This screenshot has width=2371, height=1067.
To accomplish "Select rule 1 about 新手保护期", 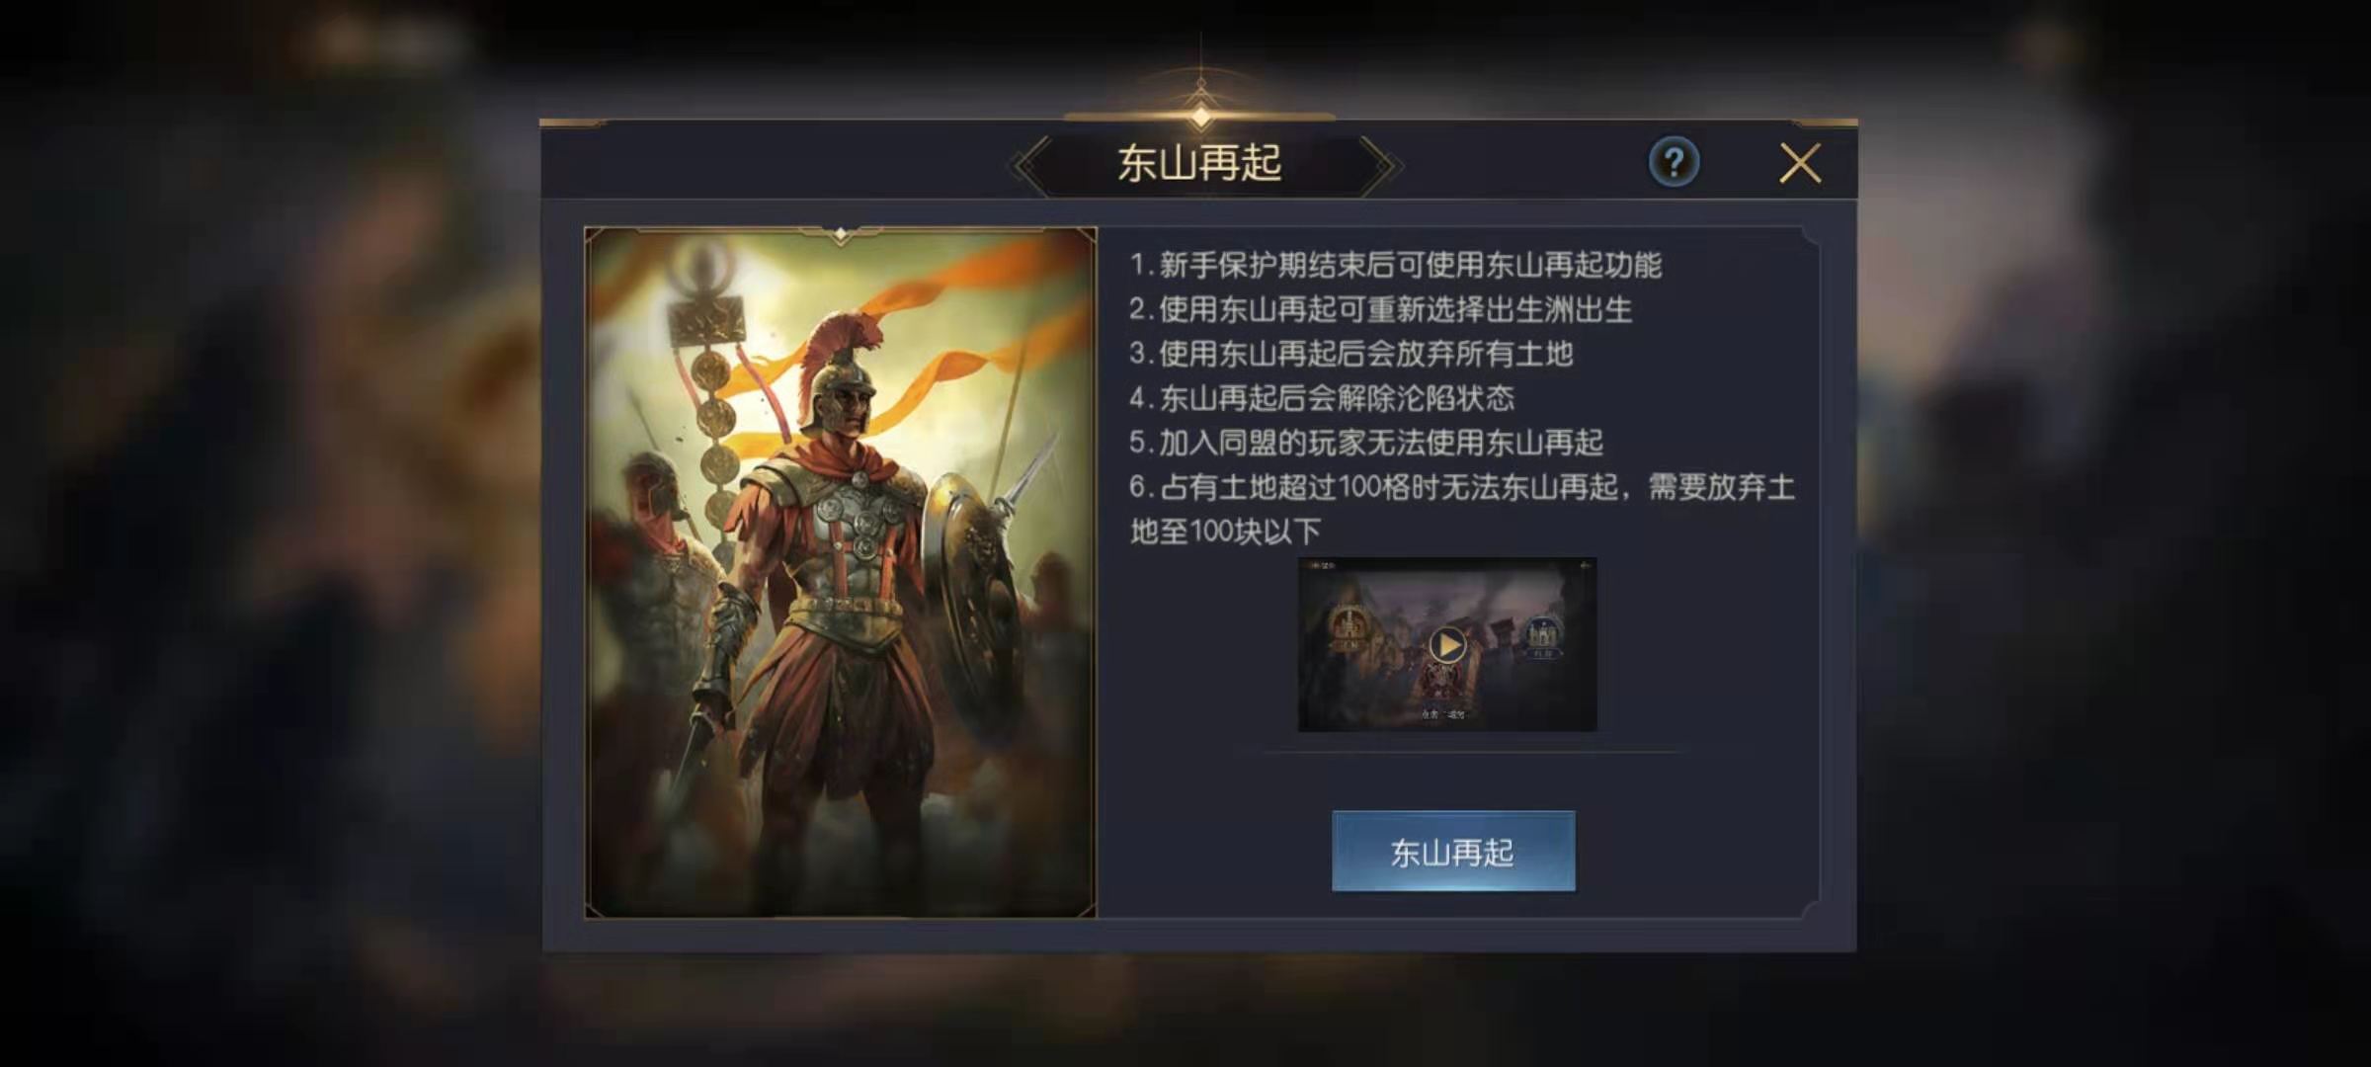I will [x=1395, y=265].
